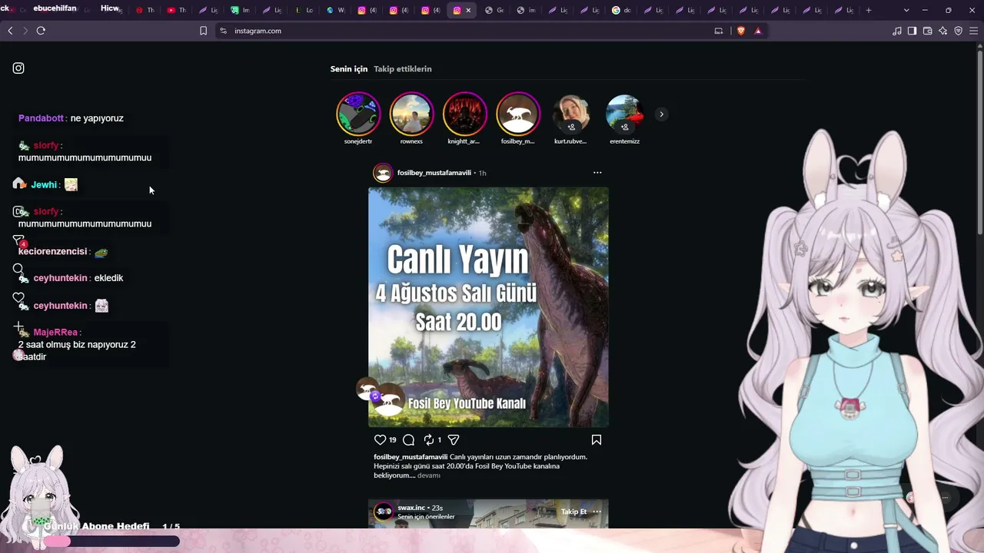Open the Brave Wallet icon

[928, 31]
